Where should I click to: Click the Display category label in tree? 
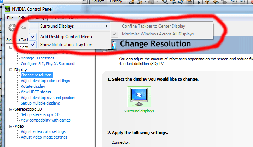point(20,70)
